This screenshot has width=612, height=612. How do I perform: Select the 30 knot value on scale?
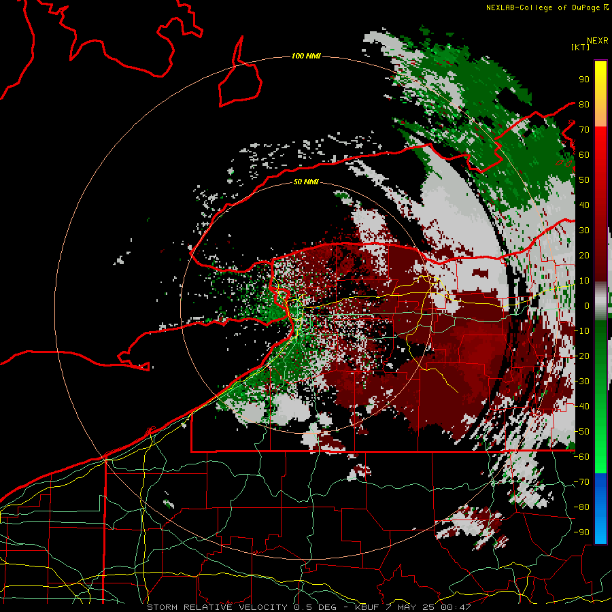pyautogui.click(x=584, y=231)
